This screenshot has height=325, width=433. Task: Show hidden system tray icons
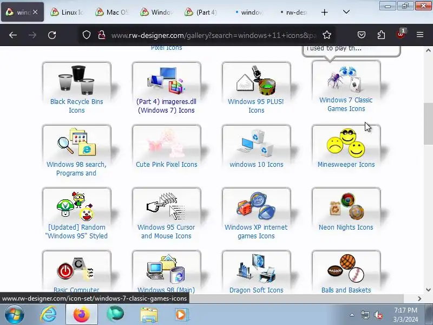click(x=352, y=315)
